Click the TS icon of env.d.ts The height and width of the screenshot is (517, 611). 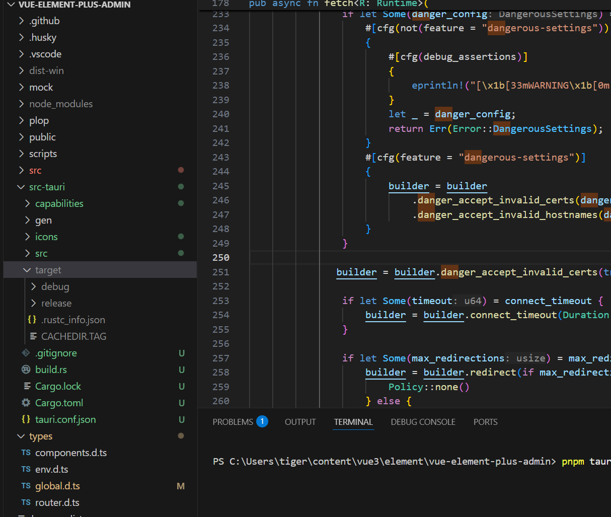[26, 469]
